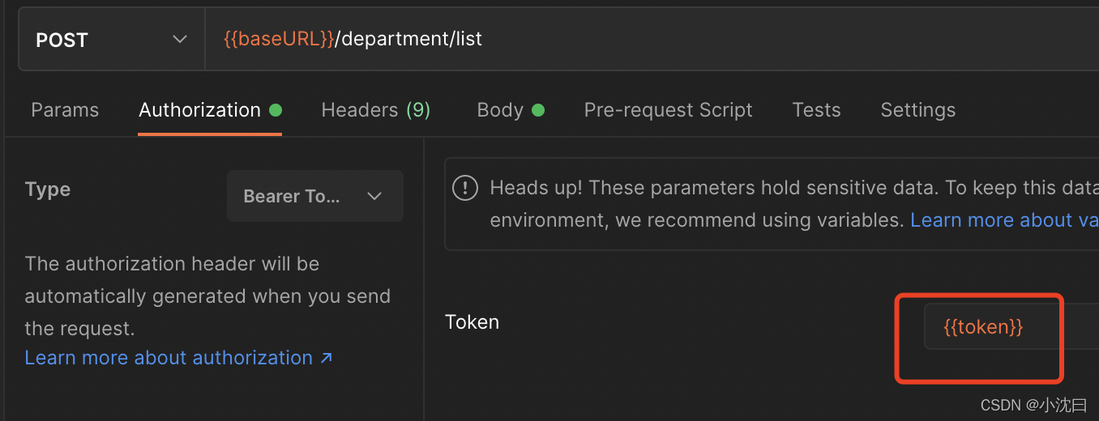This screenshot has height=421, width=1099.
Task: Click the Heads up info circle icon
Action: 464,189
